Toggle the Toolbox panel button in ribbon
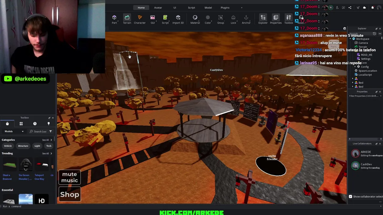This screenshot has height=215, width=383. click(288, 19)
